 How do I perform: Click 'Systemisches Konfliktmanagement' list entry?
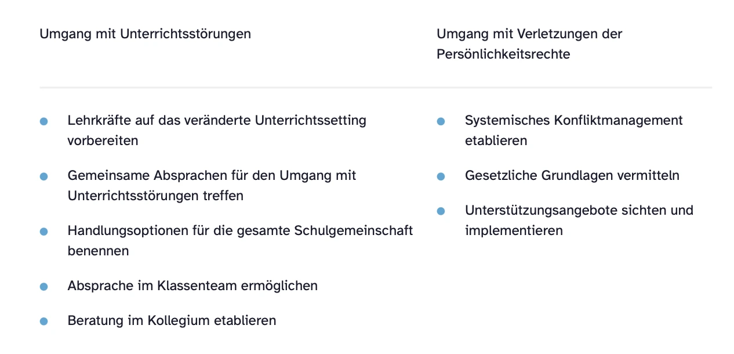coord(573,120)
